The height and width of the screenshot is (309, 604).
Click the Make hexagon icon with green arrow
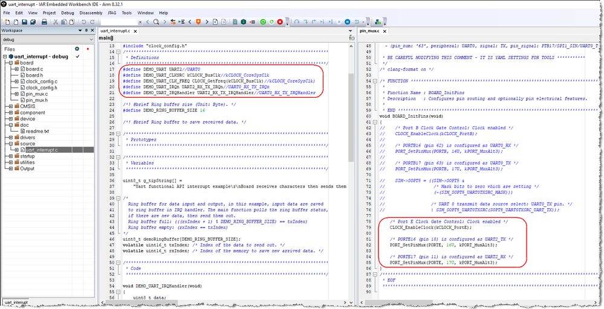point(244,22)
